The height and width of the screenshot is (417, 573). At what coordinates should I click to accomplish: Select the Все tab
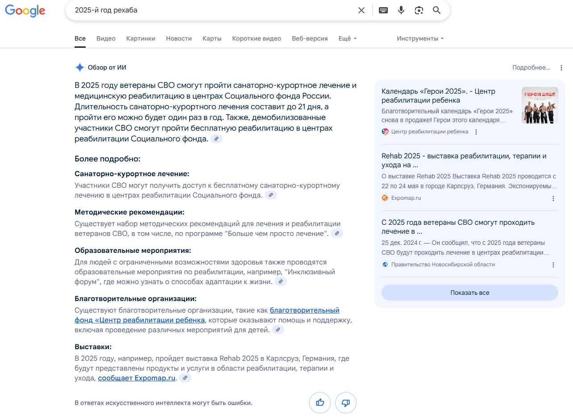(x=80, y=38)
